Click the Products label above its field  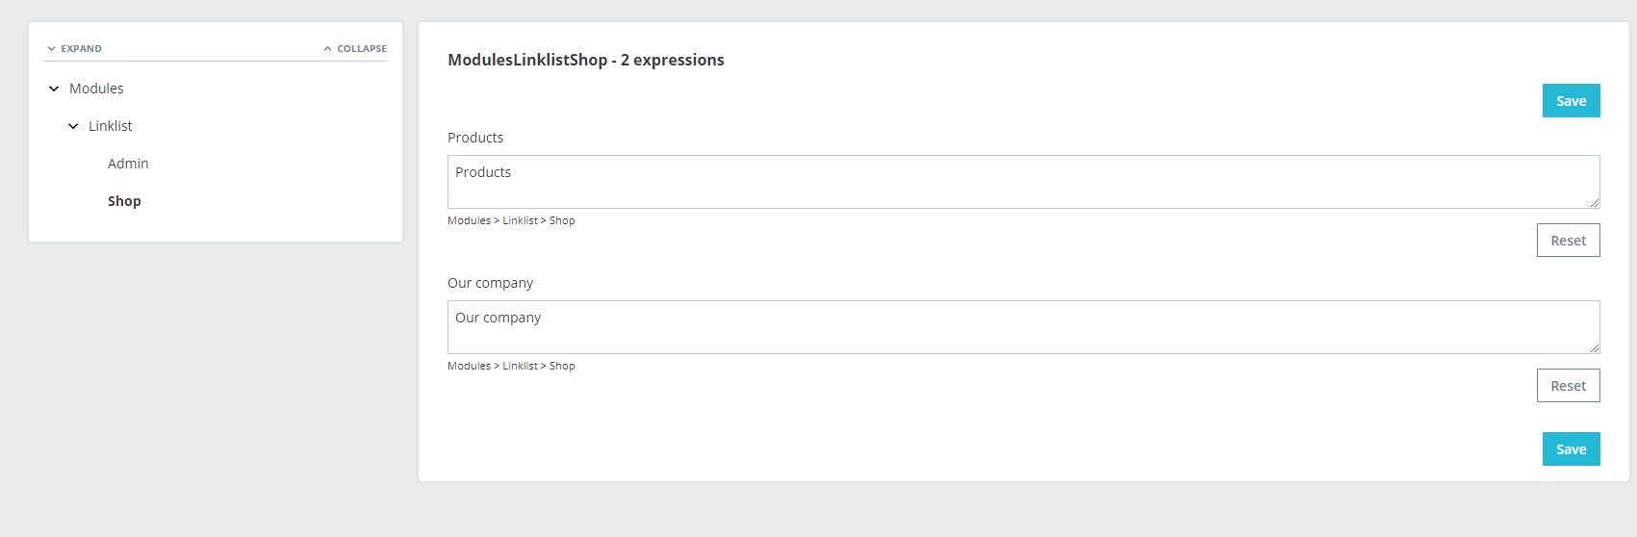click(475, 138)
